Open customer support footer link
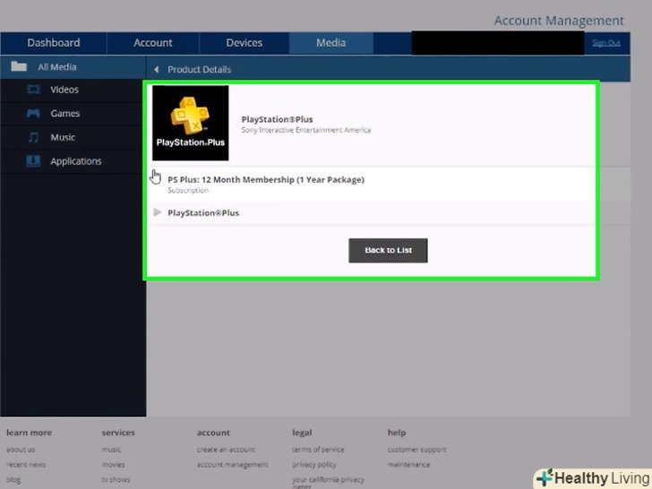 tap(416, 450)
